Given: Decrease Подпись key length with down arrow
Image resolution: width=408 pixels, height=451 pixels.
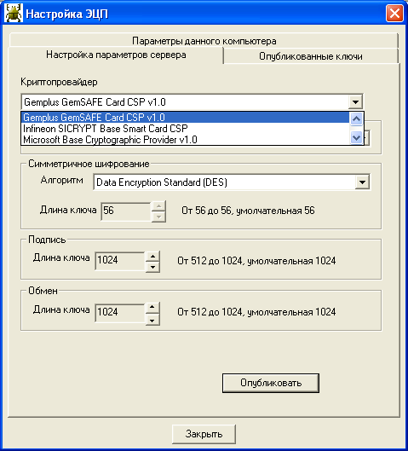Looking at the screenshot, I should coord(152,267).
